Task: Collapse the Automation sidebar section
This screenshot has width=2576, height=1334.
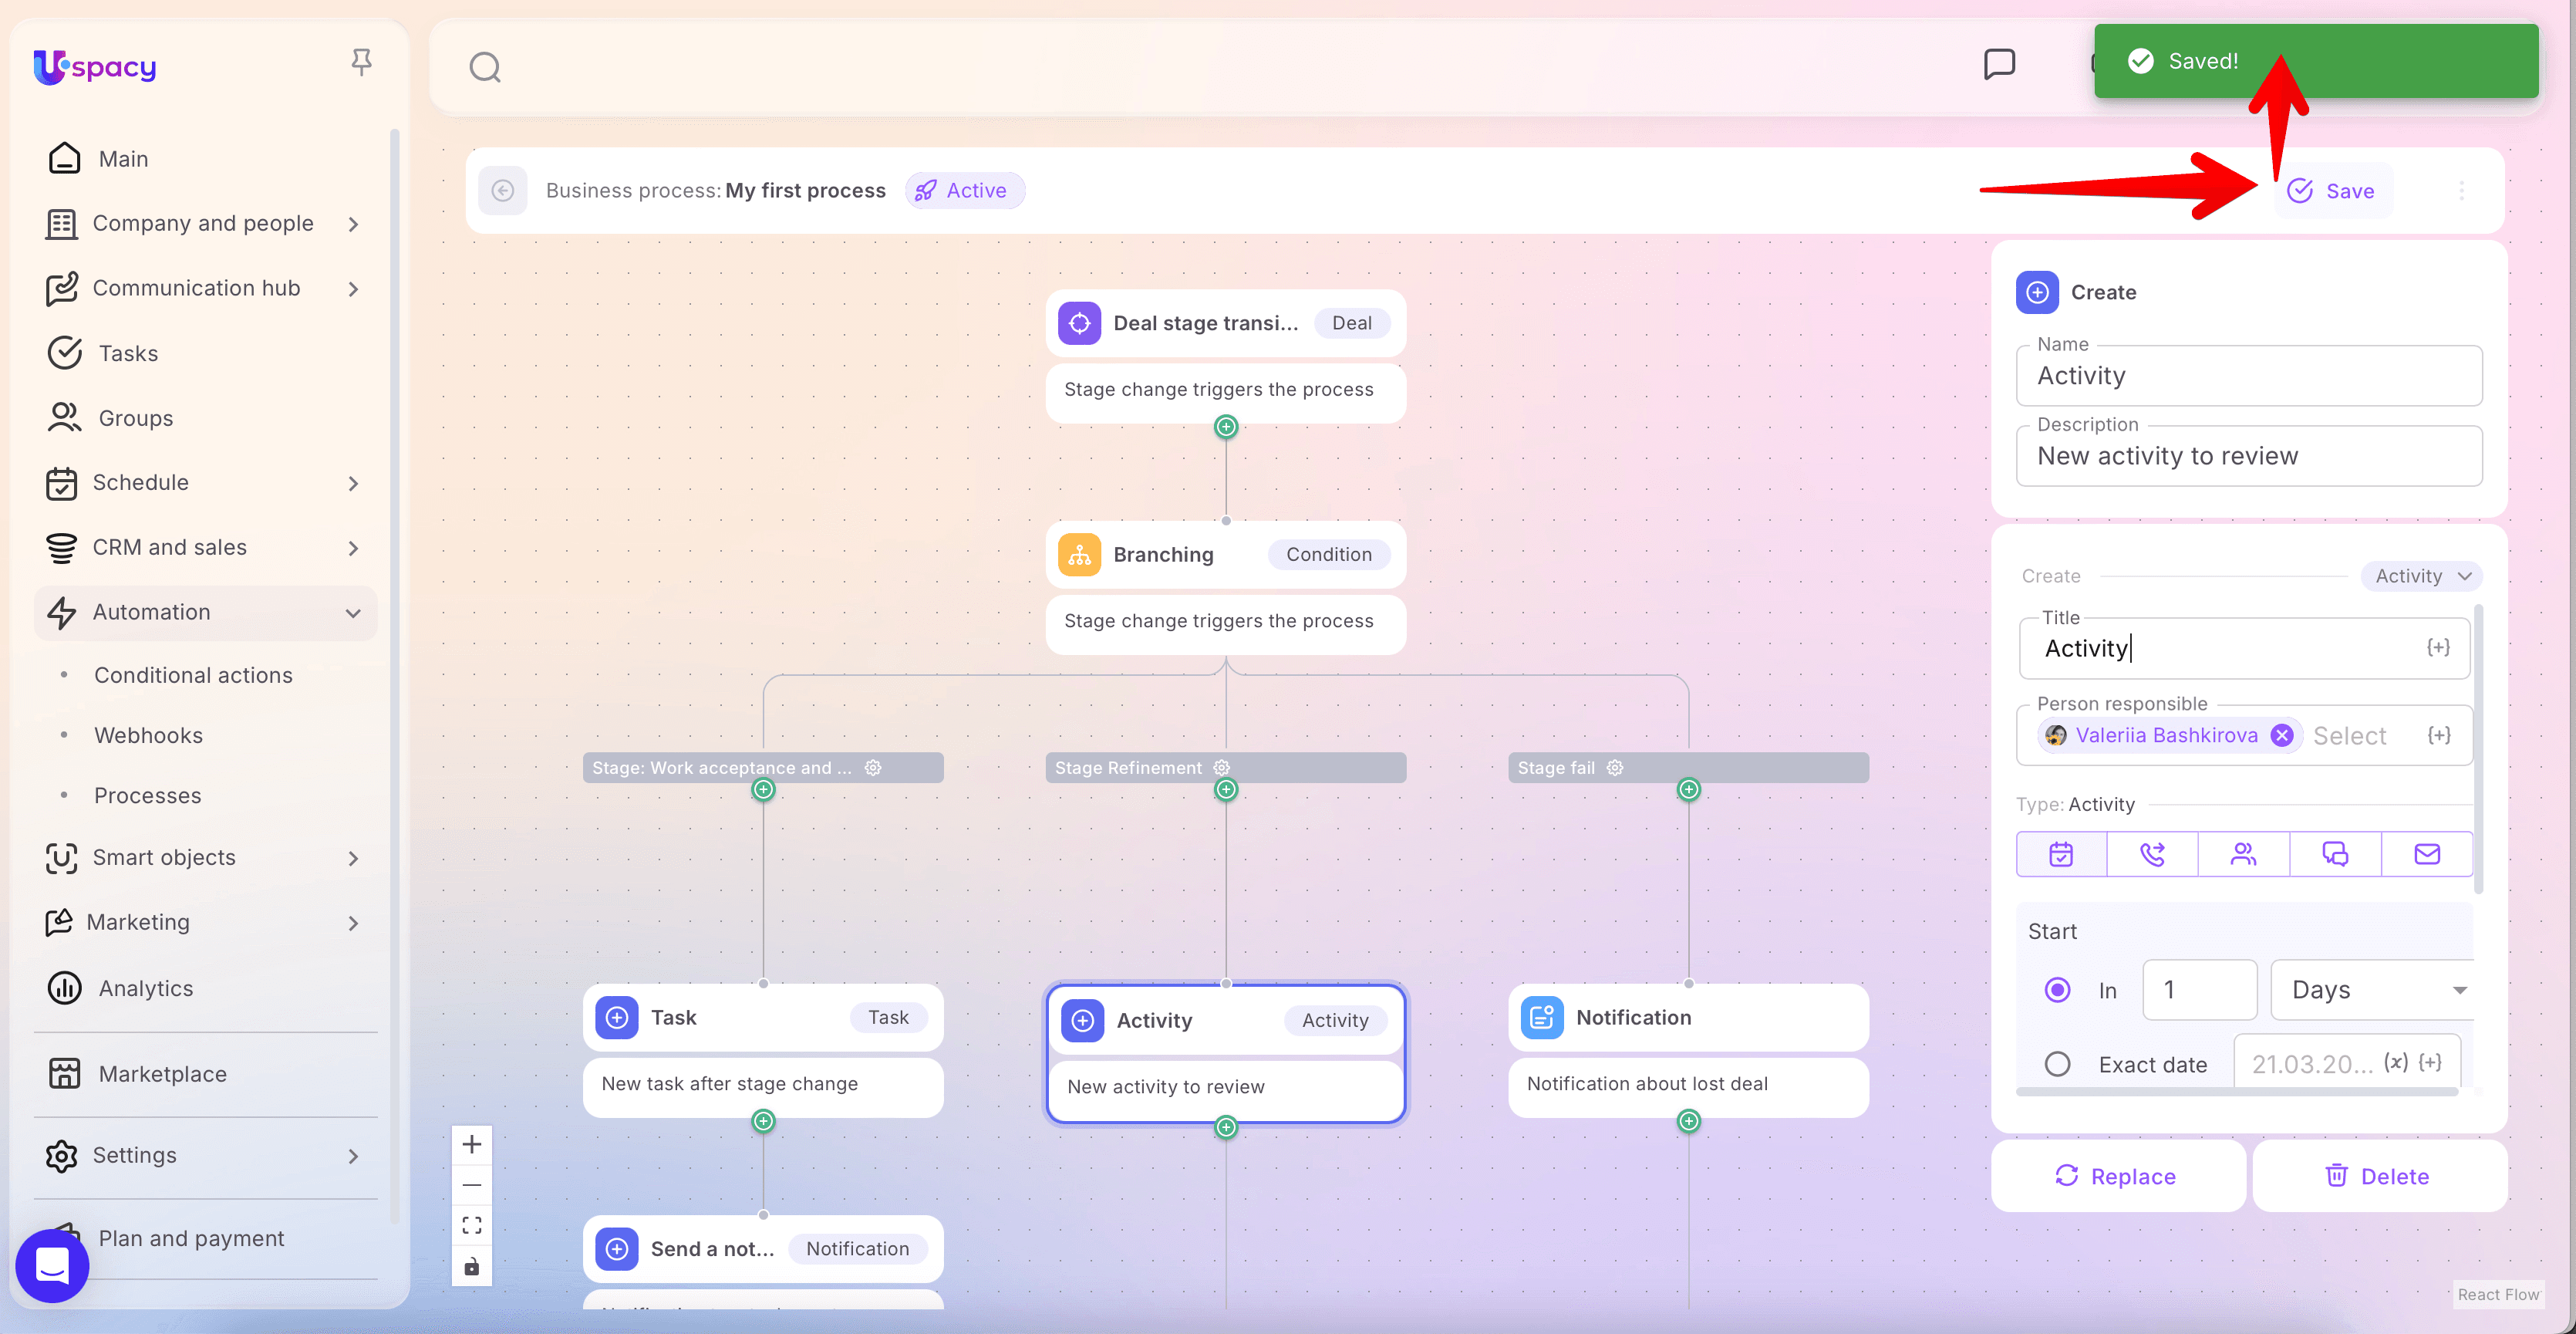Action: (x=353, y=613)
